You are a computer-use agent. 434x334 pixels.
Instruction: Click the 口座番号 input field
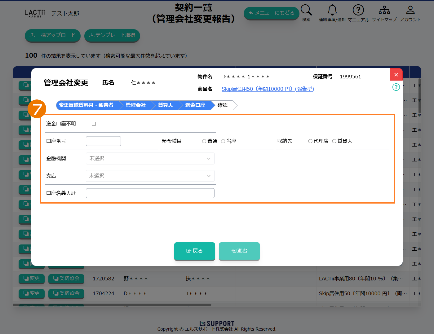pos(103,141)
